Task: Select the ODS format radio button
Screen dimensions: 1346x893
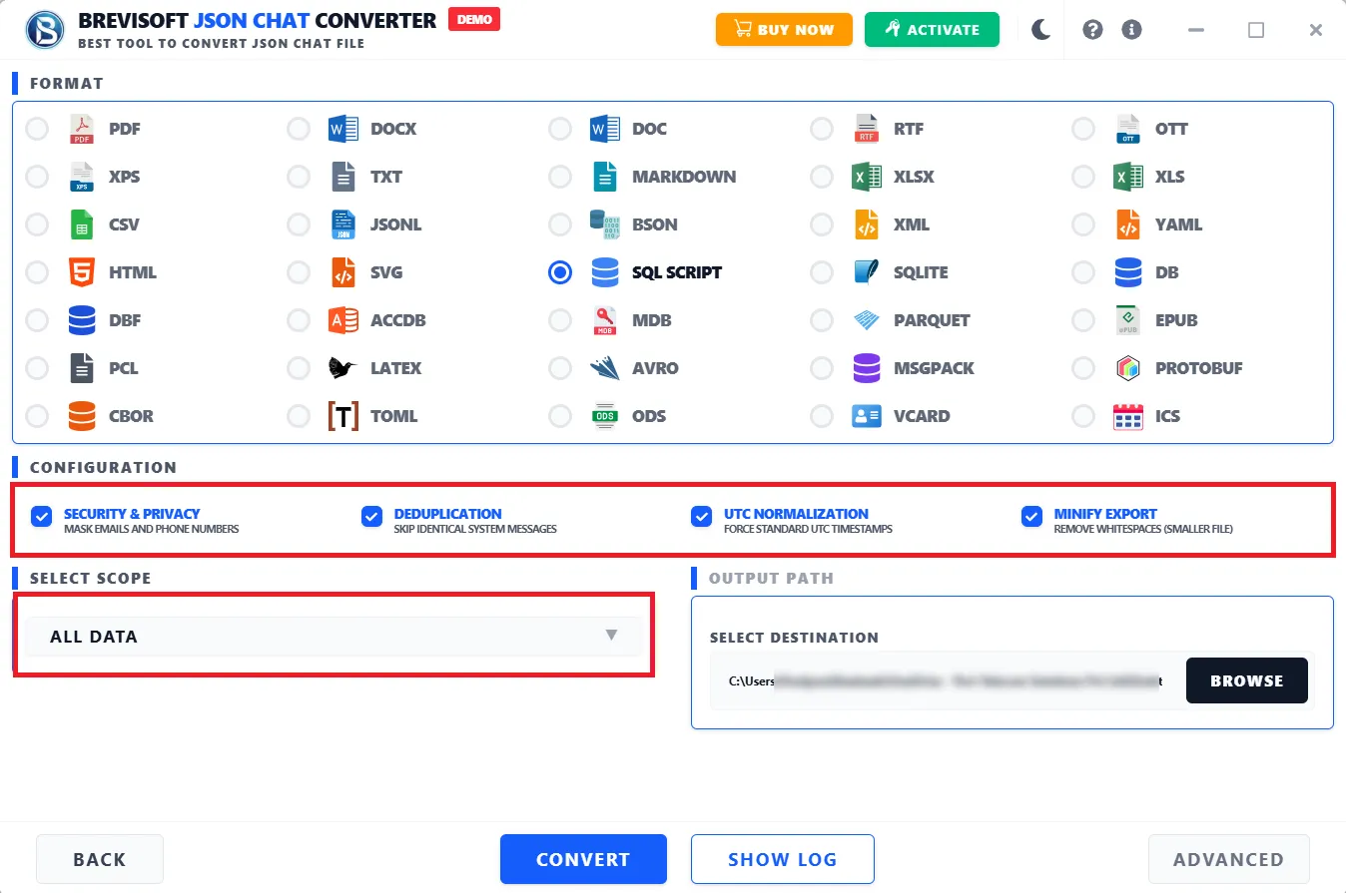Action: click(x=560, y=416)
